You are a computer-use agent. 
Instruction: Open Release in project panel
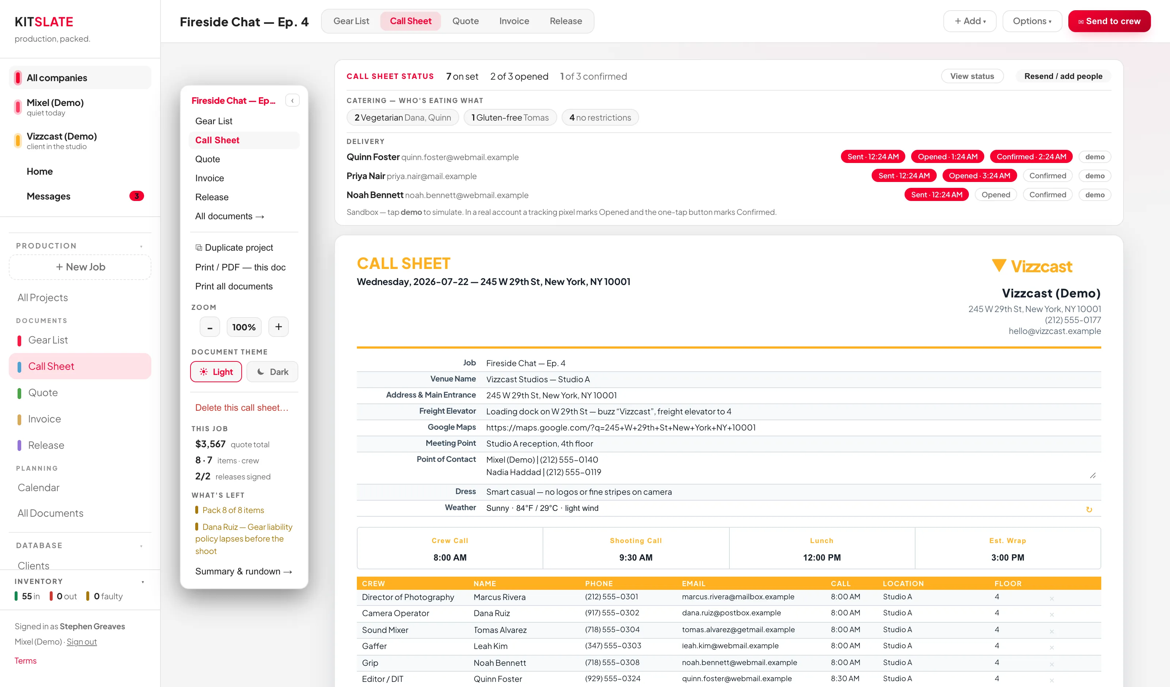point(244,197)
